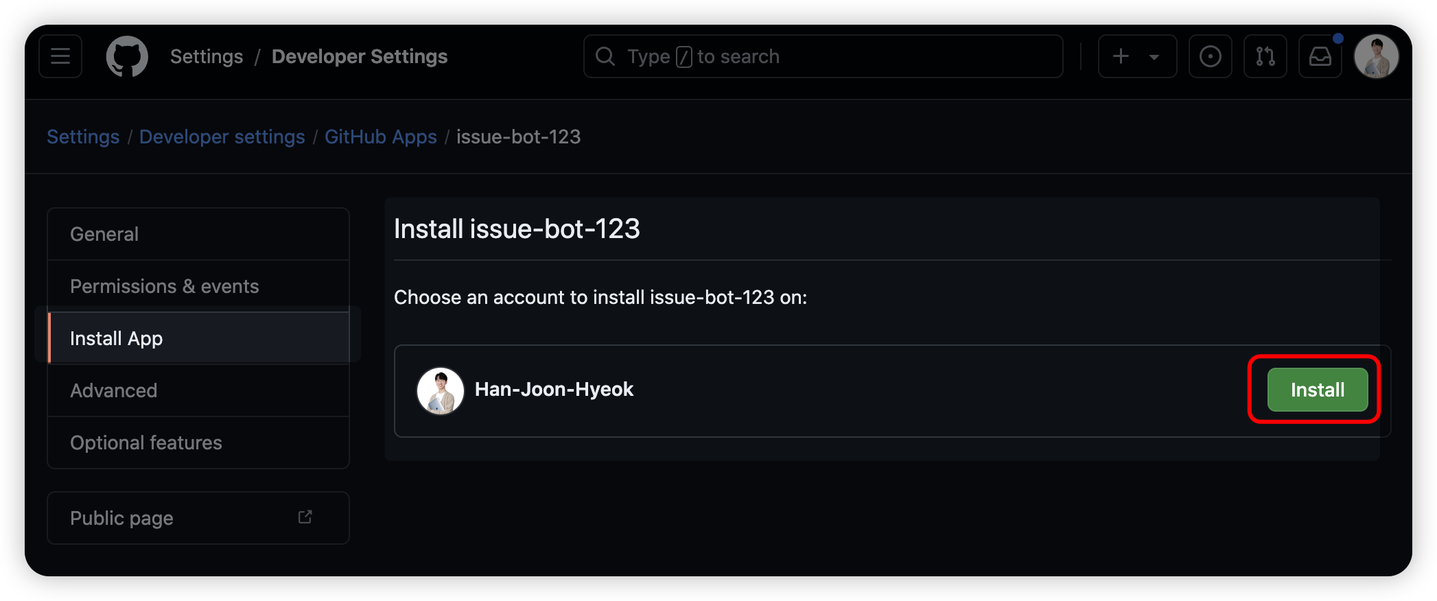Click the external link icon on Public page
Image resolution: width=1437 pixels, height=601 pixels.
[305, 517]
